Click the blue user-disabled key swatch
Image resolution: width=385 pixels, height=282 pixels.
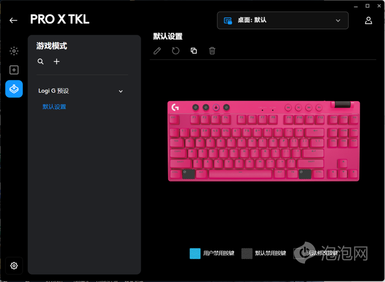click(195, 254)
